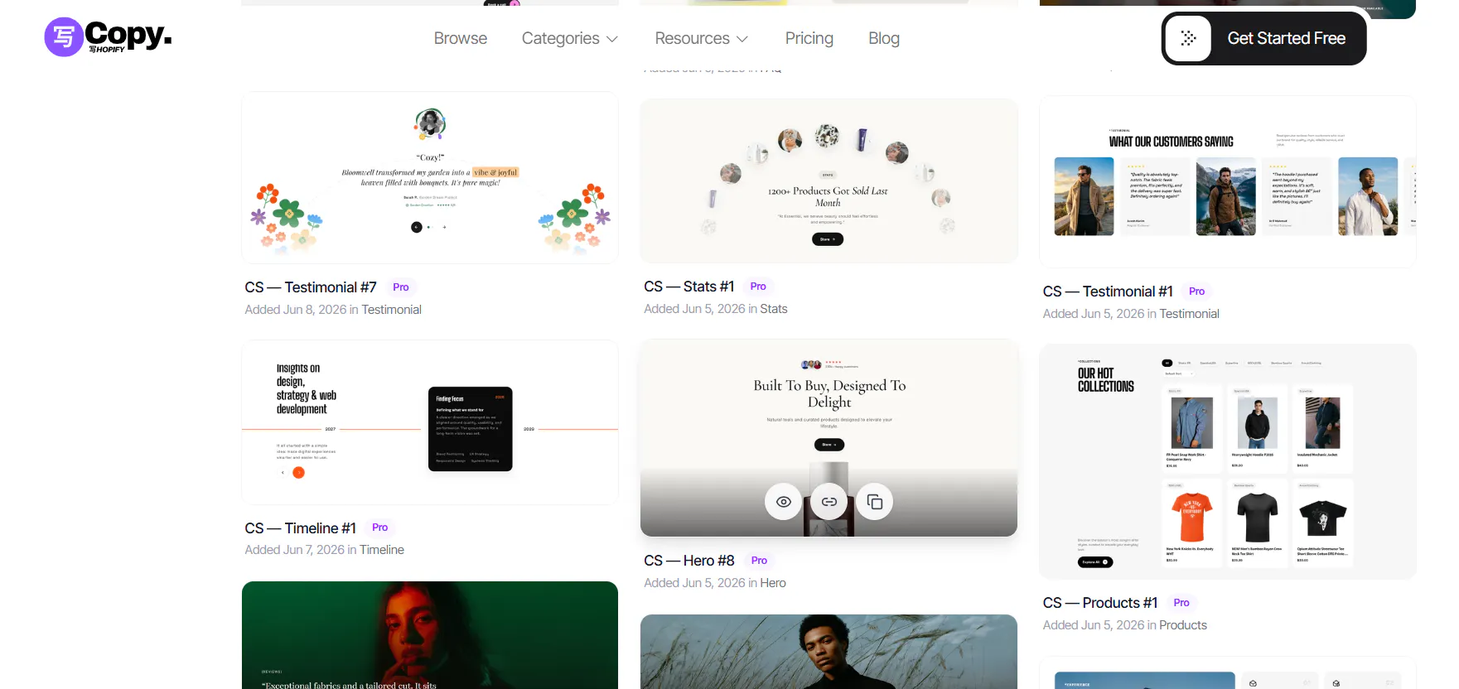Click the CS — Hero #8 title

(x=689, y=561)
